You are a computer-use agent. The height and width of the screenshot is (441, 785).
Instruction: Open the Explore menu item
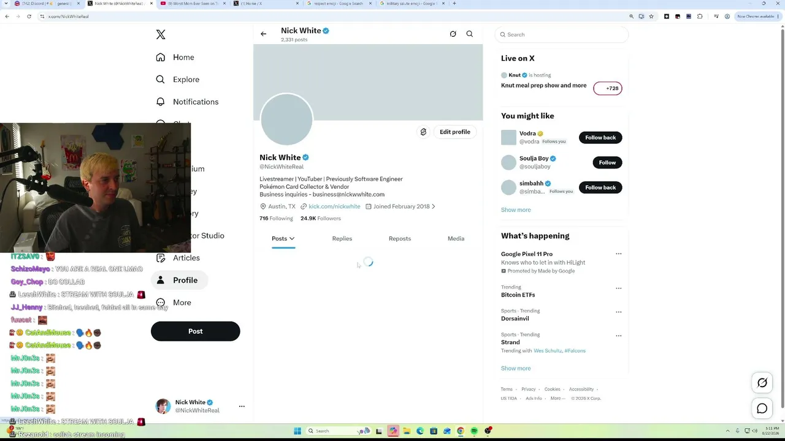[186, 80]
